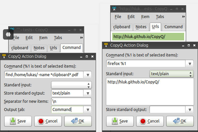Screen dimensions: 198x132
Task: Open find command history dropdown arrow
Action: [x=88, y=75]
